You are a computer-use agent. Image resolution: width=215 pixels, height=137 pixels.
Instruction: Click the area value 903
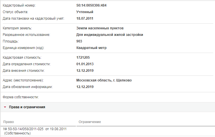pyautogui.click(x=79, y=41)
